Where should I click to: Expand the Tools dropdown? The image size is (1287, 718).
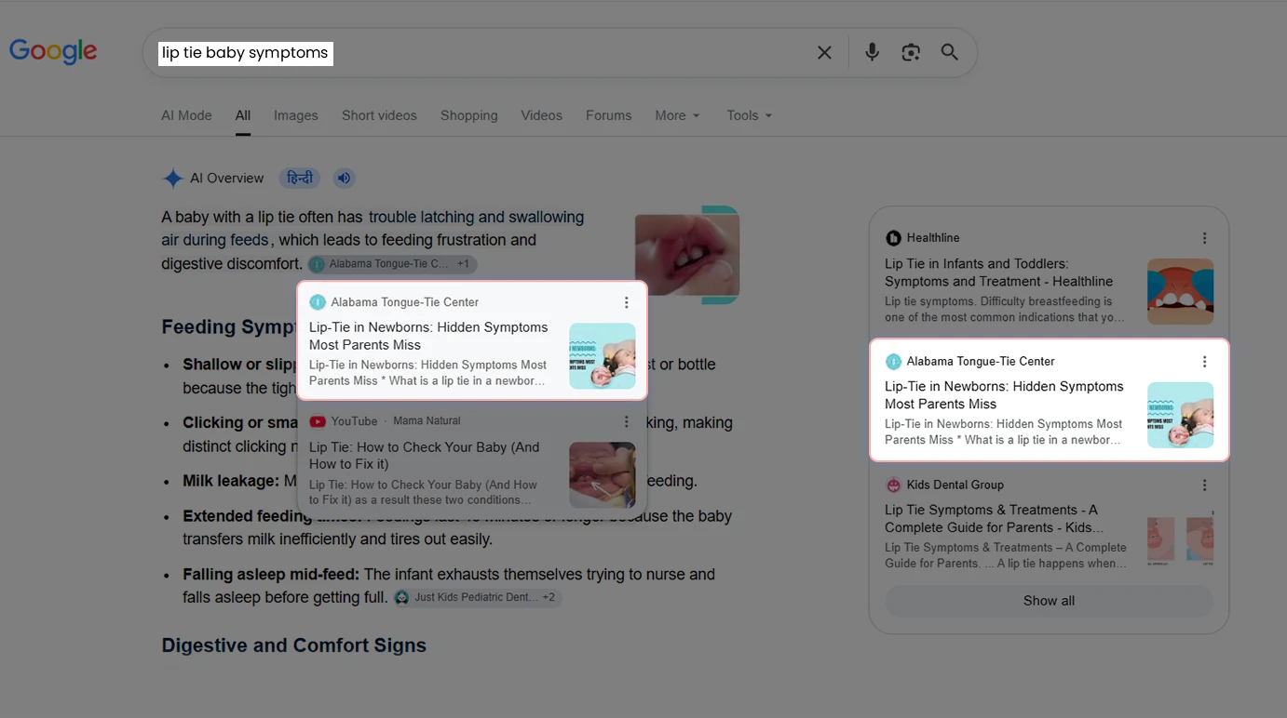pyautogui.click(x=750, y=115)
